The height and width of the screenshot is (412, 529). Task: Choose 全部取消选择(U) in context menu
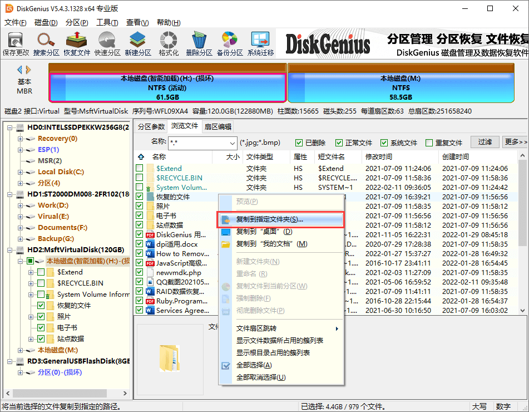[x=261, y=377]
